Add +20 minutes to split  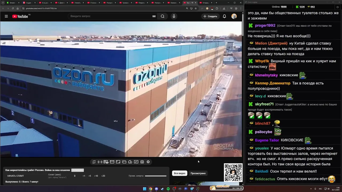(x=103, y=176)
